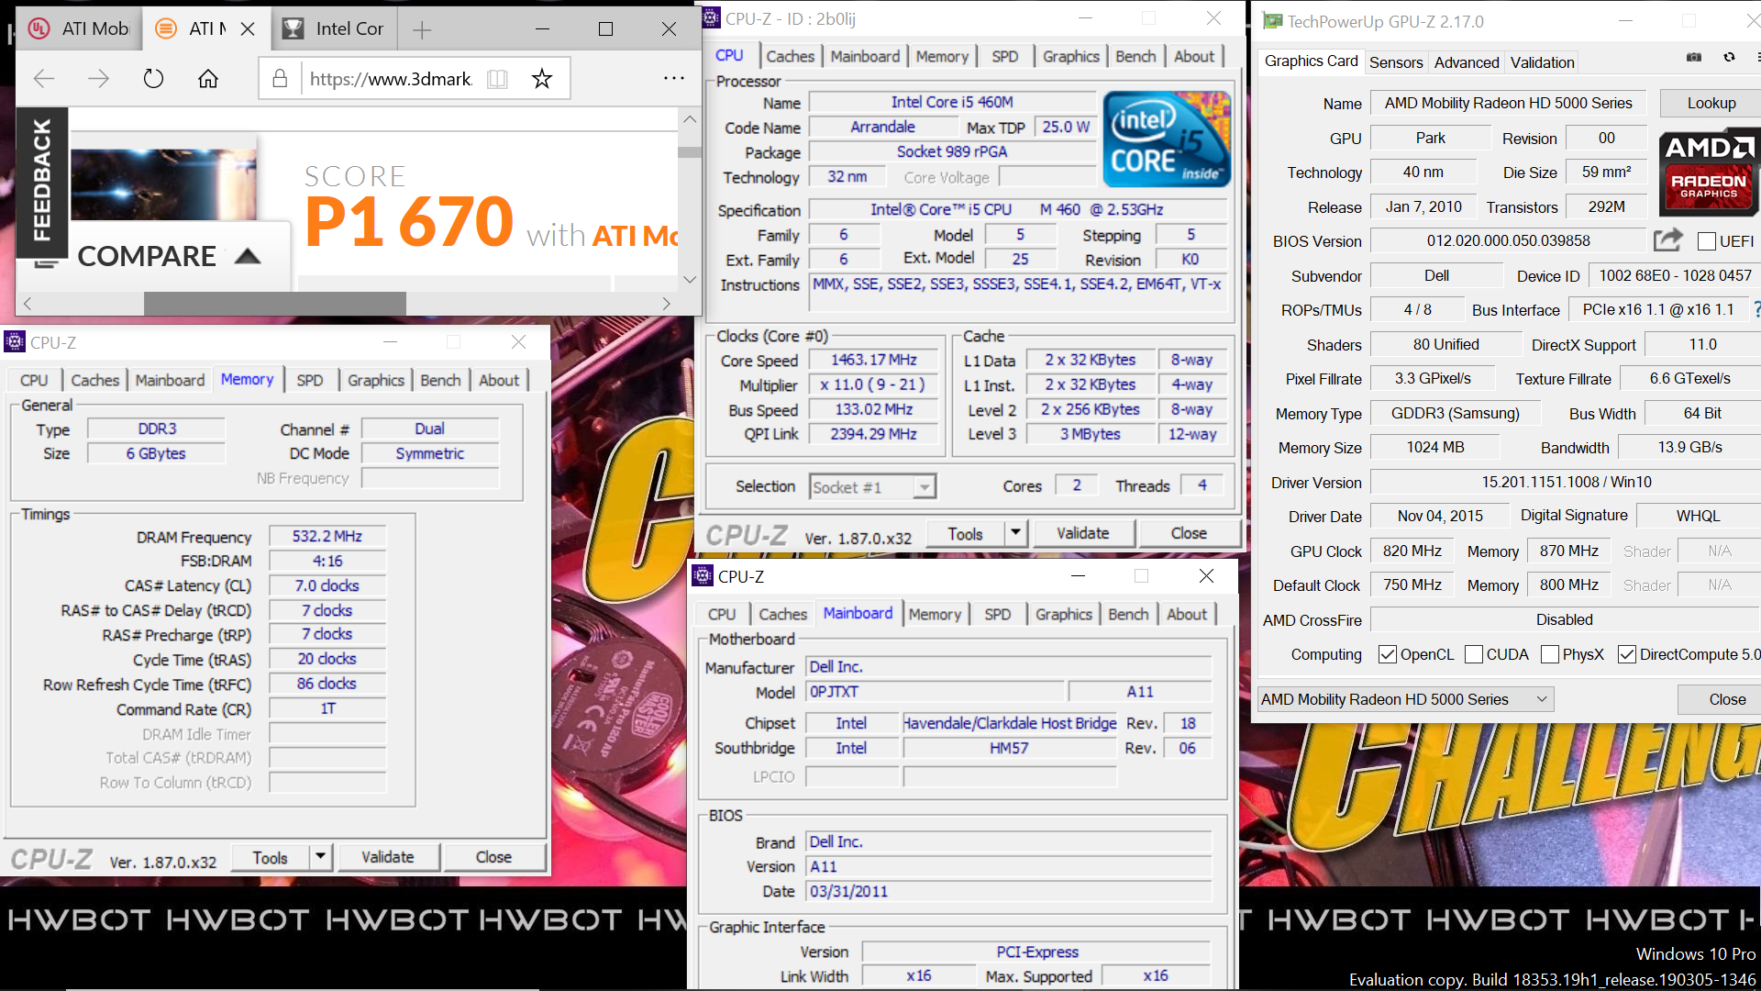This screenshot has height=991, width=1761.
Task: Open the Memory tab in CPU-Z Mainboard window
Action: (935, 614)
